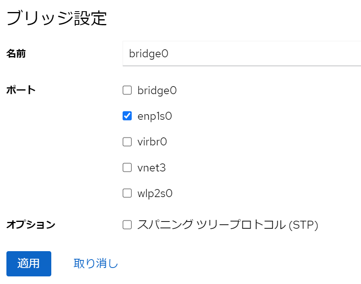Toggle off the enp1s0 port checkbox

(x=127, y=116)
